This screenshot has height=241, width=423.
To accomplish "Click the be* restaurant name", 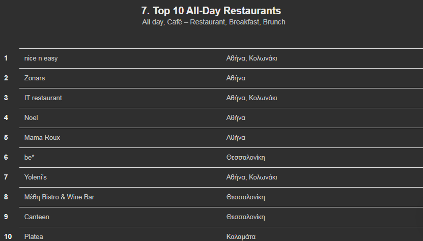I will (x=30, y=158).
